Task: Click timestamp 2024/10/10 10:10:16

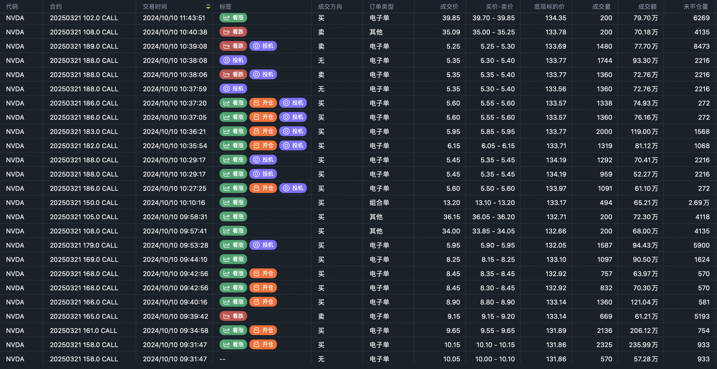Action: [174, 203]
